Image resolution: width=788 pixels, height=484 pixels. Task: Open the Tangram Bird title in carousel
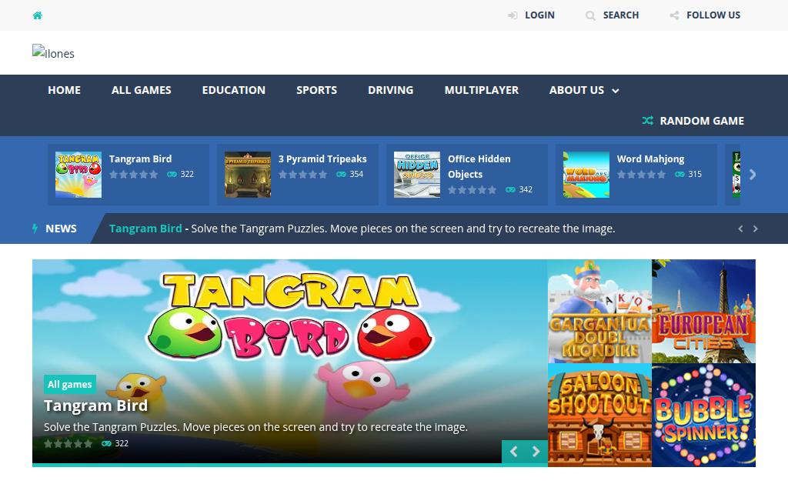[x=140, y=159]
